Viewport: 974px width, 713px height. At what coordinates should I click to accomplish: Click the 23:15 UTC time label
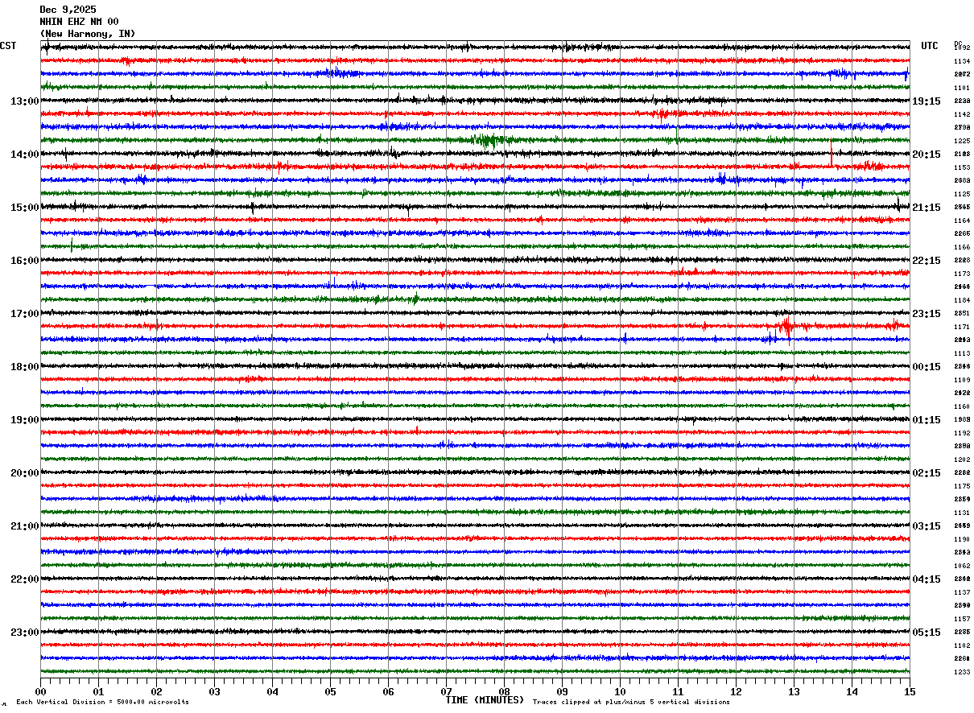[x=927, y=314]
